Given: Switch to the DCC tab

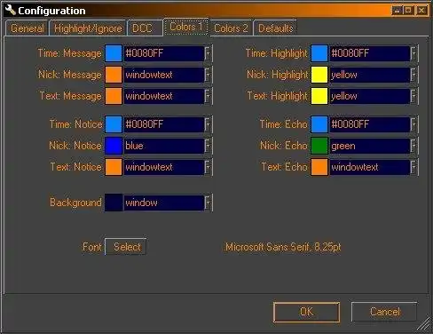Looking at the screenshot, I should pos(145,28).
